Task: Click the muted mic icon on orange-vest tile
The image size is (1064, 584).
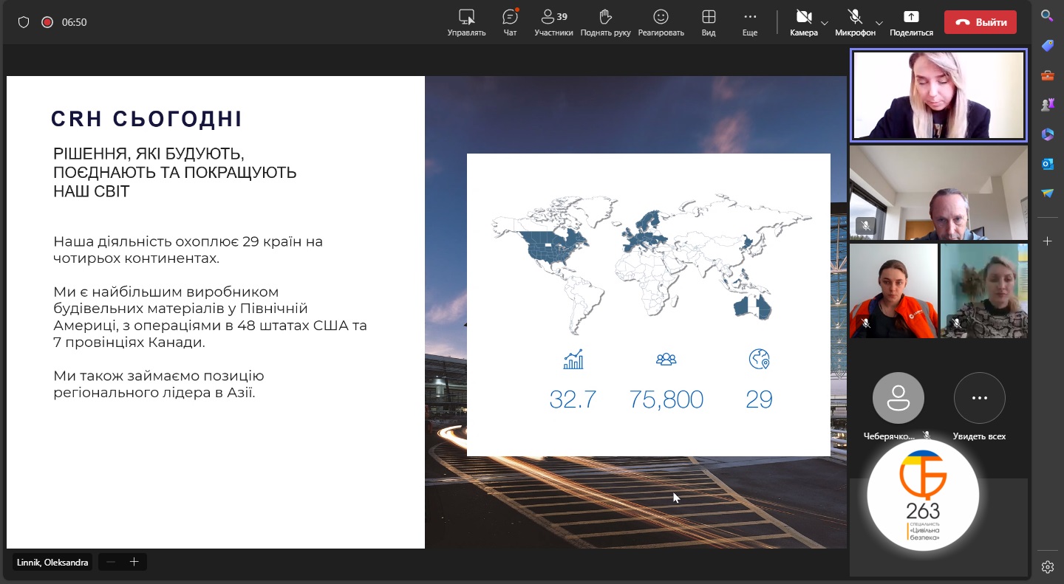Action: [865, 323]
